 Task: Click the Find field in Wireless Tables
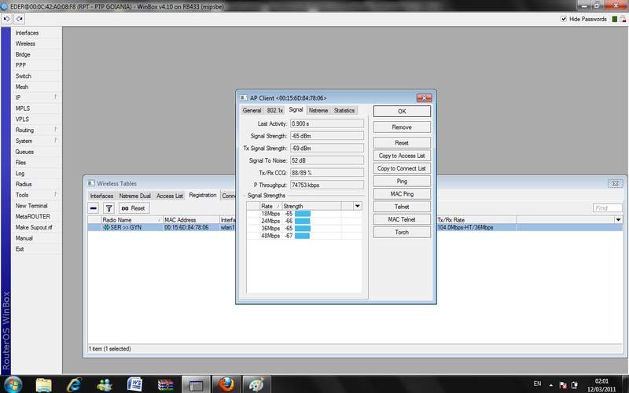[607, 208]
